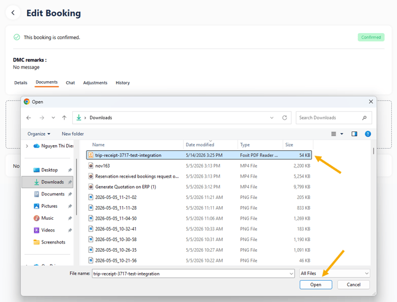This screenshot has width=397, height=302.
Task: Select file 2026-05-05_11-21-02
Action: pyautogui.click(x=199, y=197)
